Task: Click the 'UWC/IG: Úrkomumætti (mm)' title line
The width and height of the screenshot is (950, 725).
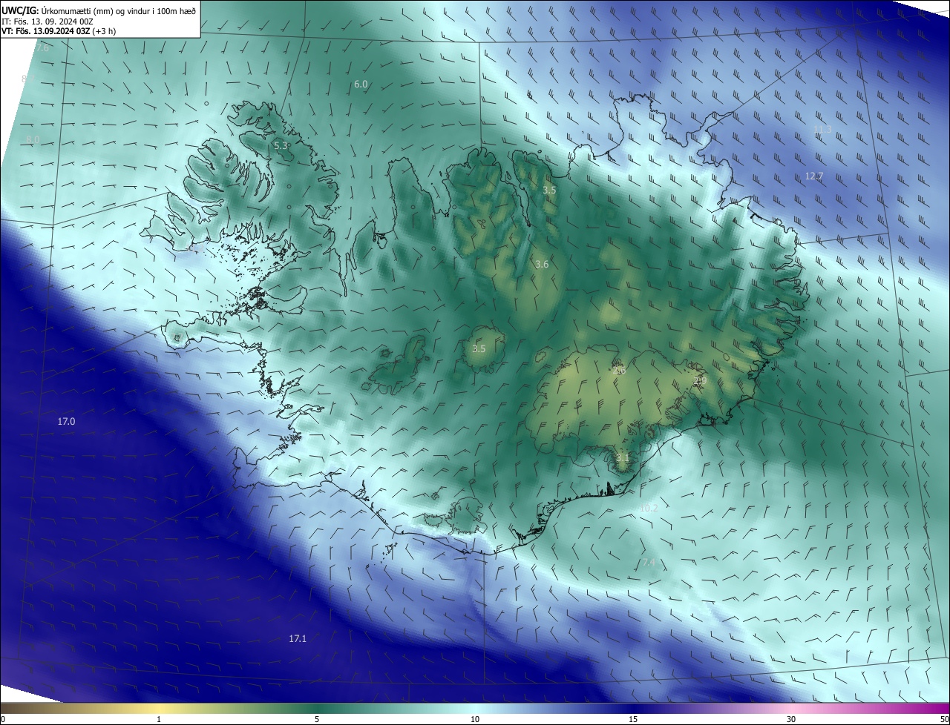Action: (99, 10)
